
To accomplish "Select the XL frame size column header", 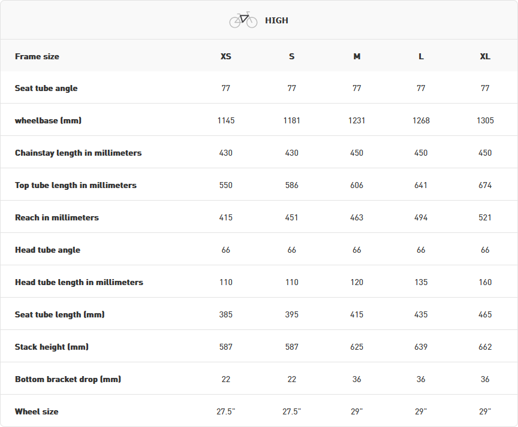I will tap(485, 56).
